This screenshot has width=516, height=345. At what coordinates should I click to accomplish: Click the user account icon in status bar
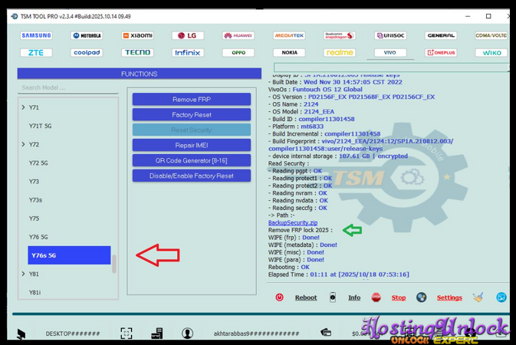point(187,333)
